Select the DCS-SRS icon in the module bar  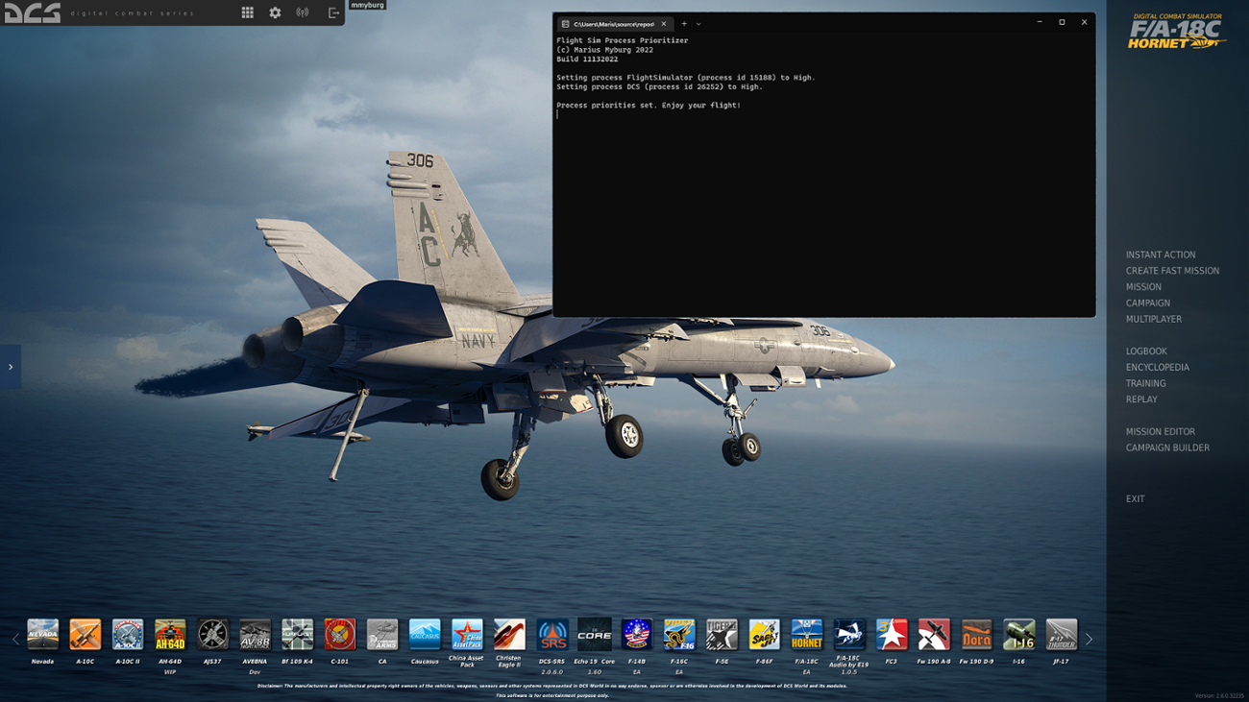coord(551,634)
